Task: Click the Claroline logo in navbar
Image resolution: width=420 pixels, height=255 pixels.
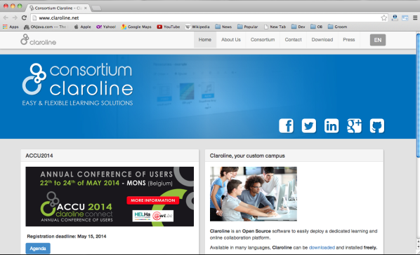Action: pyautogui.click(x=39, y=39)
